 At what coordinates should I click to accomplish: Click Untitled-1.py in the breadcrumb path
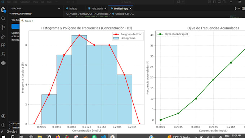(122, 14)
